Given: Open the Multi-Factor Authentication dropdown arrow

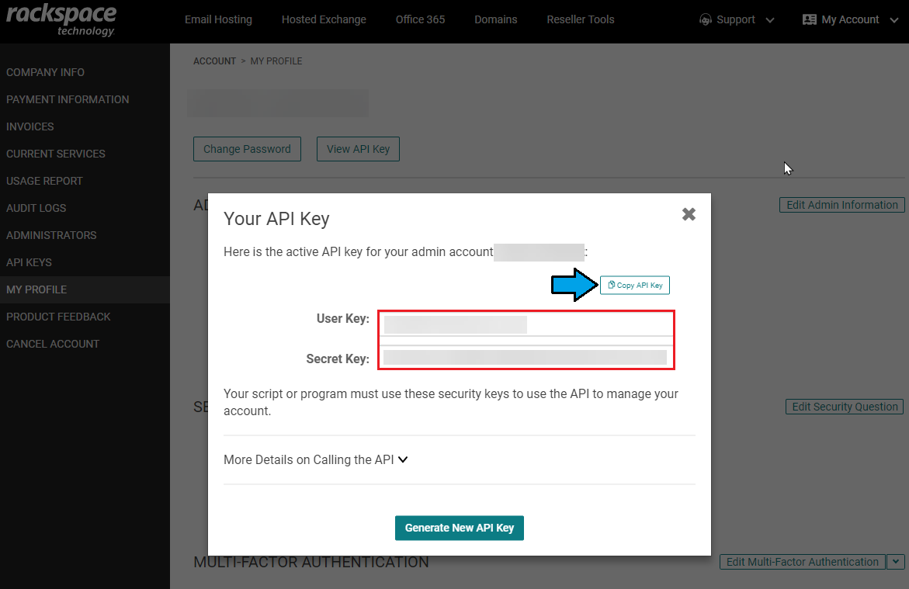Looking at the screenshot, I should pos(896,562).
